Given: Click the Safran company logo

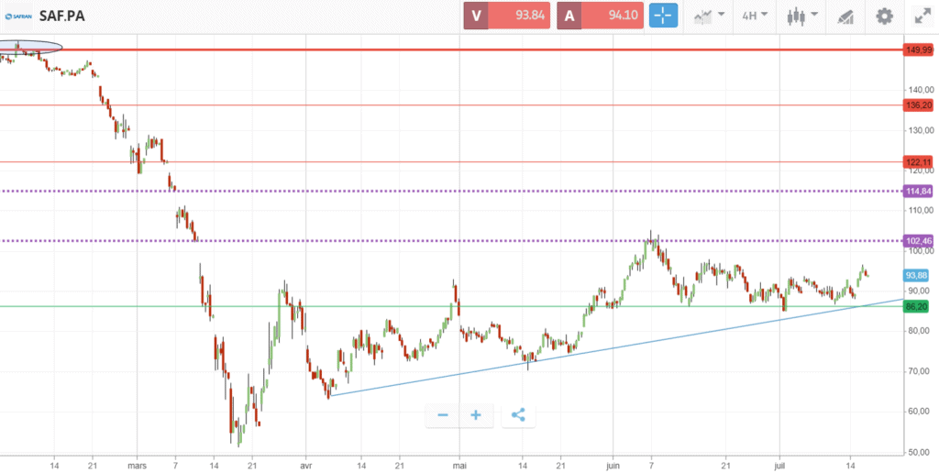Looking at the screenshot, I should click(18, 16).
